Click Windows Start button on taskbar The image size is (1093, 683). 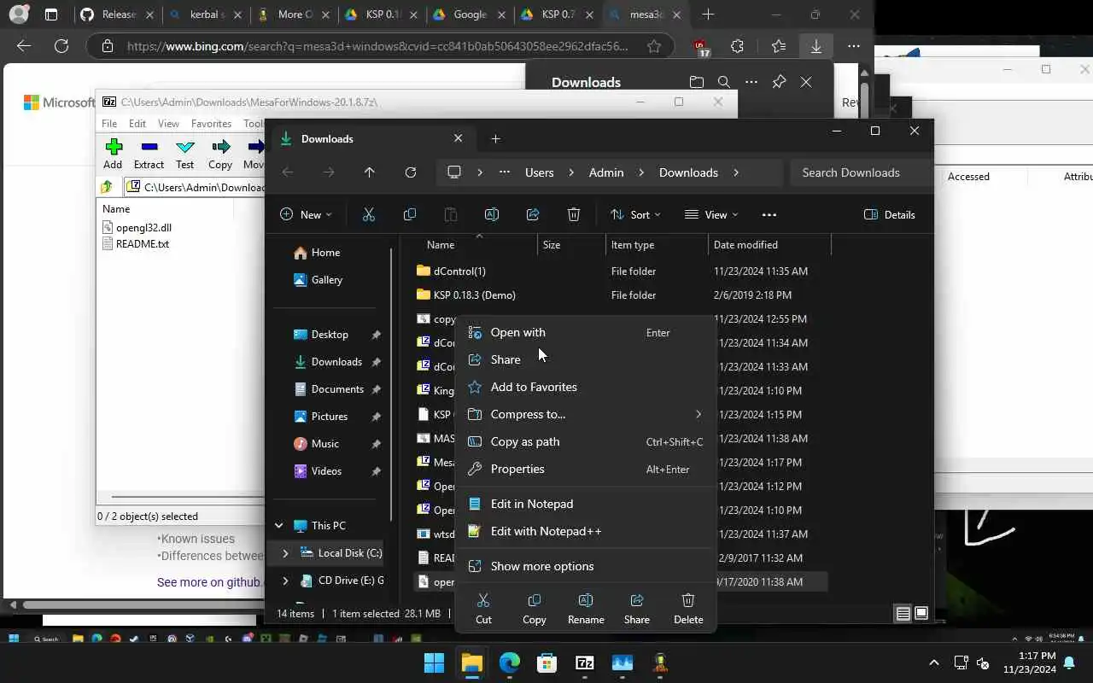pos(434,663)
